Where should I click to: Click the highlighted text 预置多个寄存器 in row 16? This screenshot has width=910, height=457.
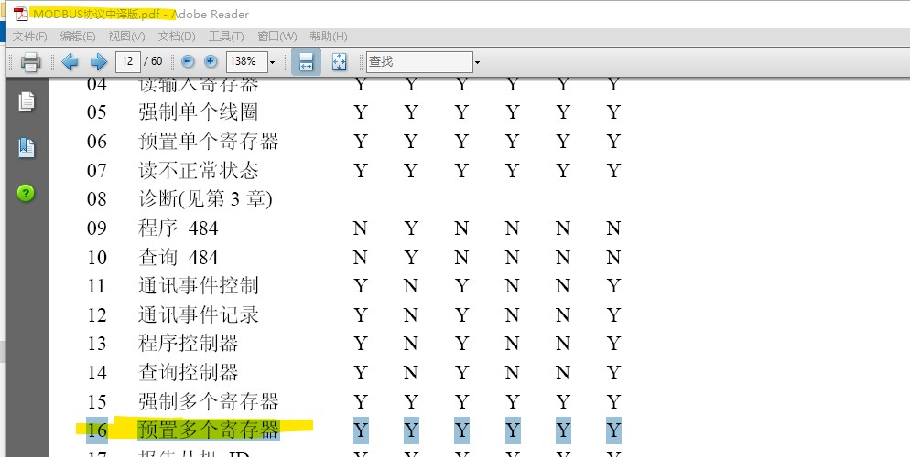(x=208, y=430)
